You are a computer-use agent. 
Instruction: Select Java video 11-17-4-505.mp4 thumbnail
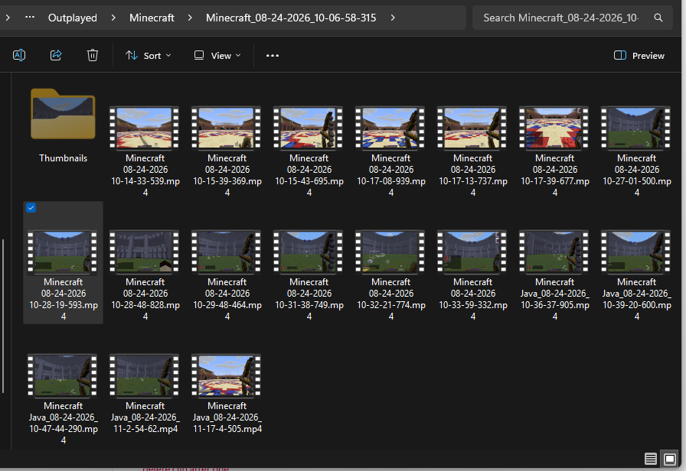(x=226, y=375)
